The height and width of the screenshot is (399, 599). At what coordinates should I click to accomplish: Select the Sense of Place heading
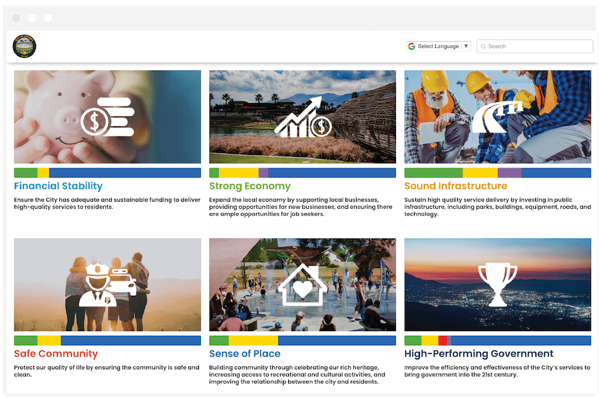click(244, 354)
